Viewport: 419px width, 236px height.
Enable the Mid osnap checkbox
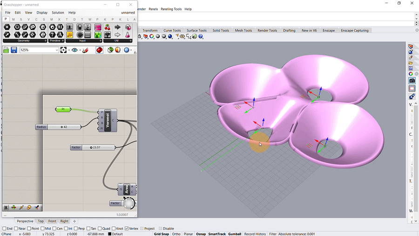42,229
